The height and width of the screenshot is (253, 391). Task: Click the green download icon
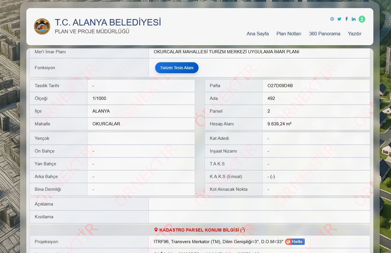click(362, 19)
